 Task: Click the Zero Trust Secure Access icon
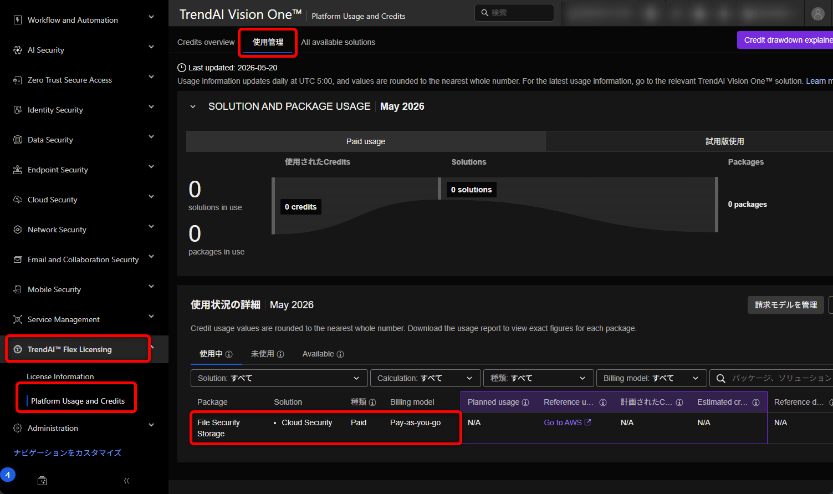18,80
